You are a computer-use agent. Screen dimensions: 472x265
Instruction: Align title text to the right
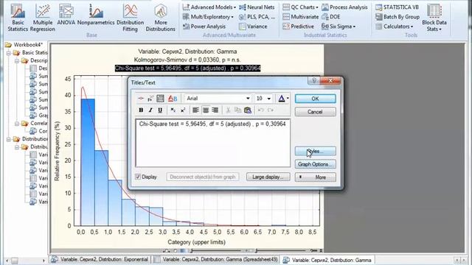pyautogui.click(x=215, y=110)
